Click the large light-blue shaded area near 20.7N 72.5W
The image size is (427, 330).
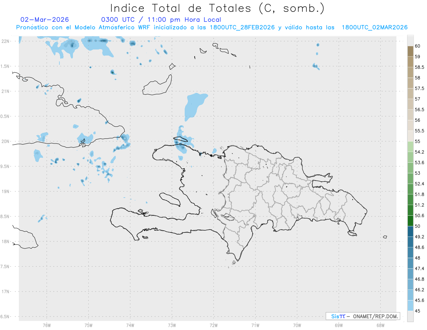tap(194, 106)
